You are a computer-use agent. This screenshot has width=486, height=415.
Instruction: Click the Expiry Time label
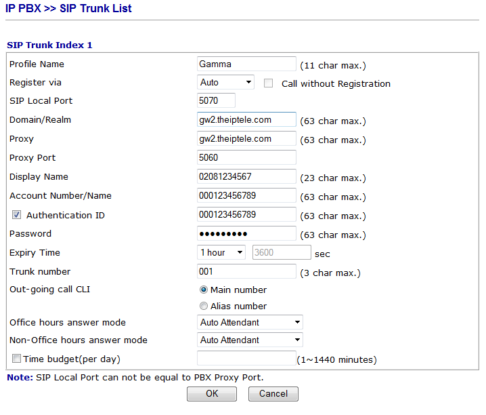pyautogui.click(x=35, y=253)
